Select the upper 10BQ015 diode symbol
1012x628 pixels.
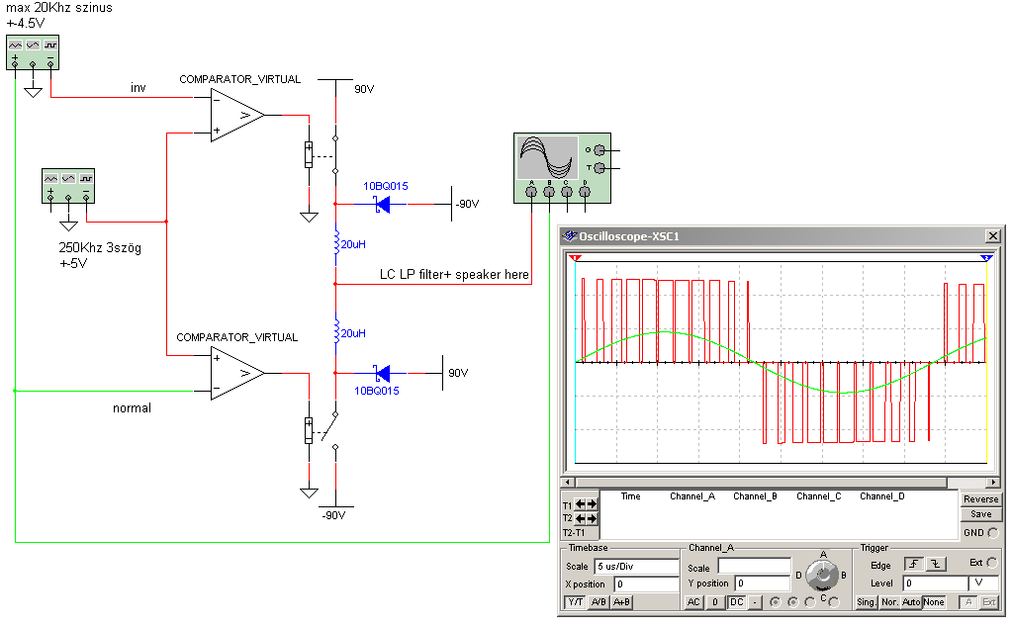pyautogui.click(x=382, y=205)
